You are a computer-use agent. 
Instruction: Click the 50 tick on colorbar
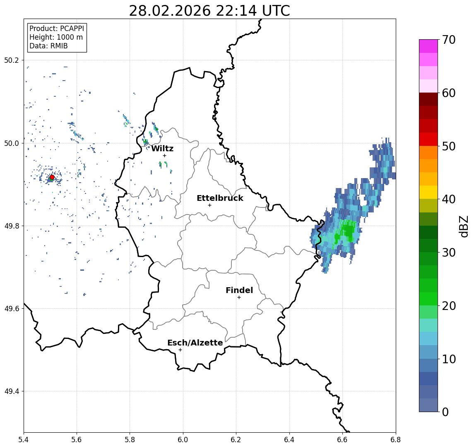[x=449, y=146]
